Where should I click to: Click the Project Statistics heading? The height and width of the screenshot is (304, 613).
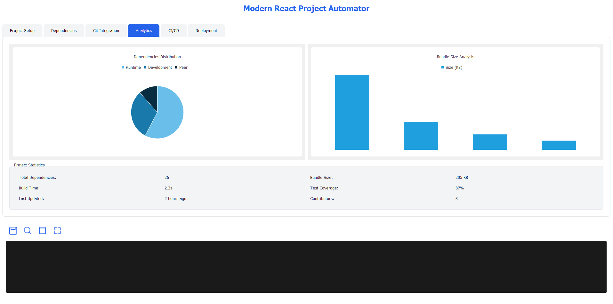click(29, 165)
